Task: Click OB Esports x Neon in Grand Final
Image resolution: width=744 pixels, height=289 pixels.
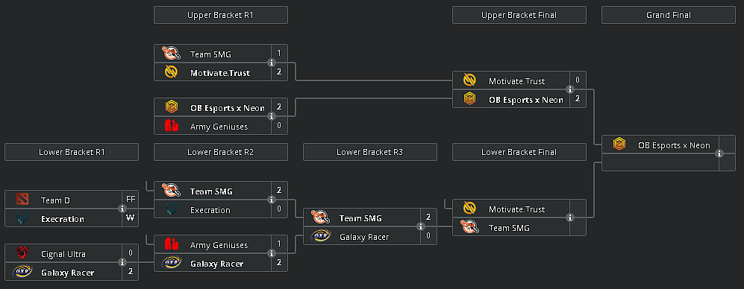Action: (x=674, y=145)
